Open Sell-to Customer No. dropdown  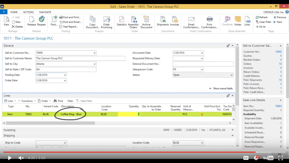click(94, 53)
